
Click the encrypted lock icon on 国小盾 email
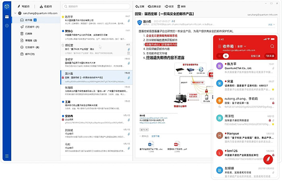63,77
